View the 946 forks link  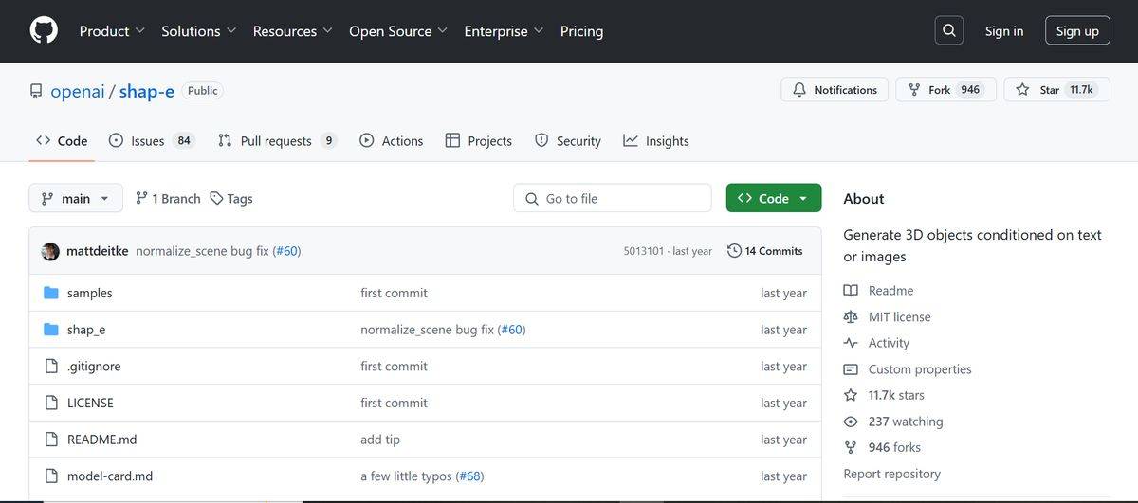(894, 447)
